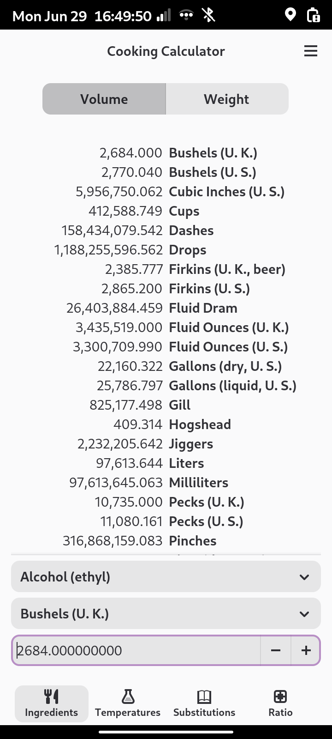
Task: Open the hamburger menu
Action: coord(311,51)
